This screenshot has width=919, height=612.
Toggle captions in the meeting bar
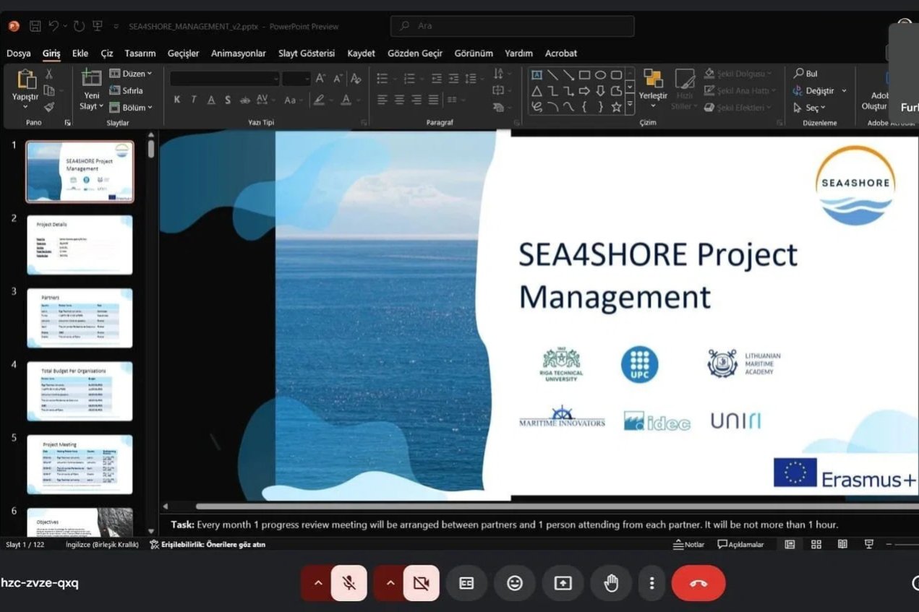click(x=466, y=583)
